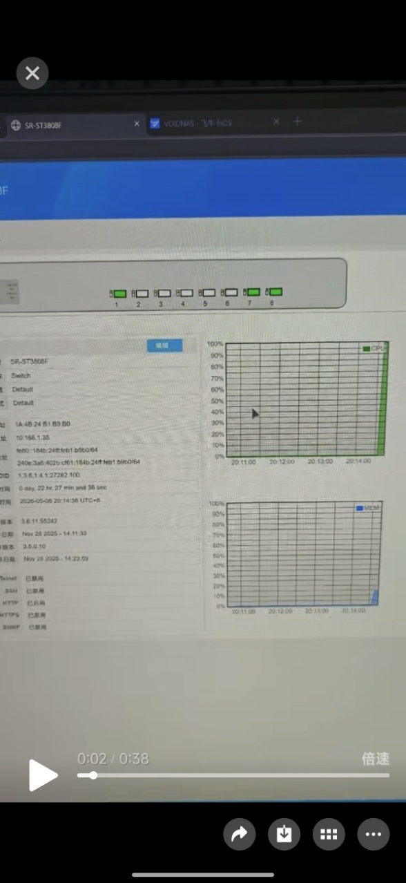
Task: Open the 倍速 playback speed option
Action: click(x=376, y=759)
